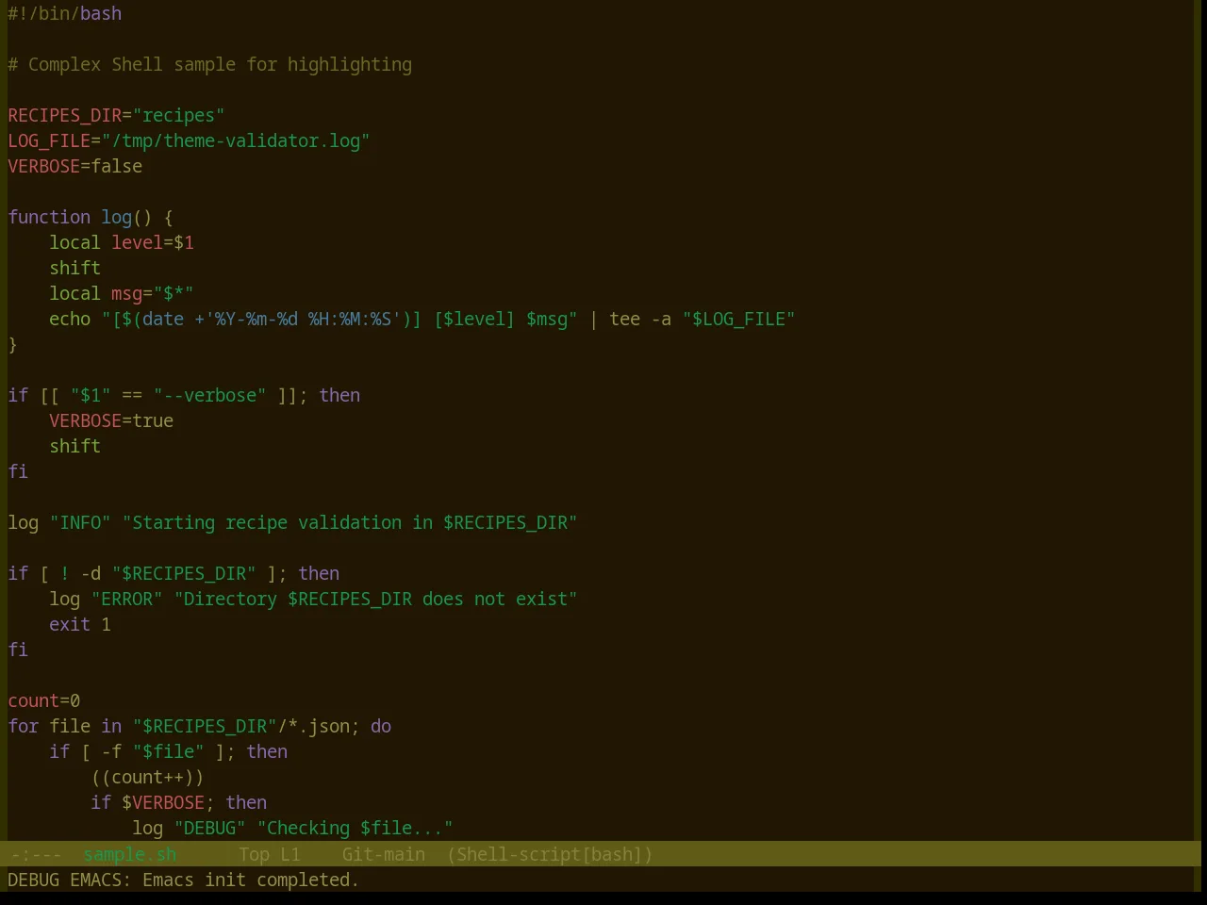Click the 'exit 1' line
1207x905 pixels.
pyautogui.click(x=80, y=624)
